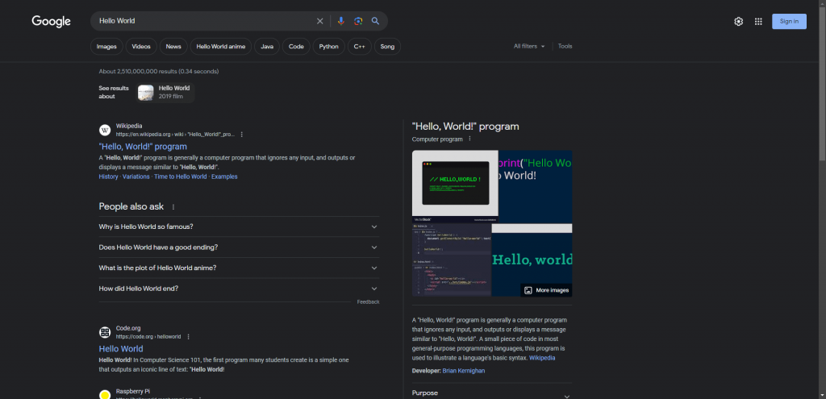Click the Raspberry Pi result site name
This screenshot has height=399, width=826.
[133, 392]
